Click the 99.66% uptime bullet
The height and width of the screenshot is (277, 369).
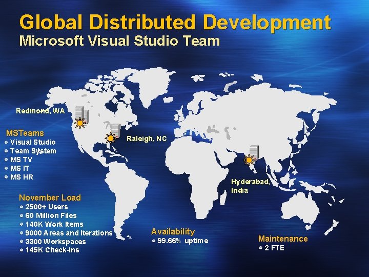pyautogui.click(x=180, y=241)
